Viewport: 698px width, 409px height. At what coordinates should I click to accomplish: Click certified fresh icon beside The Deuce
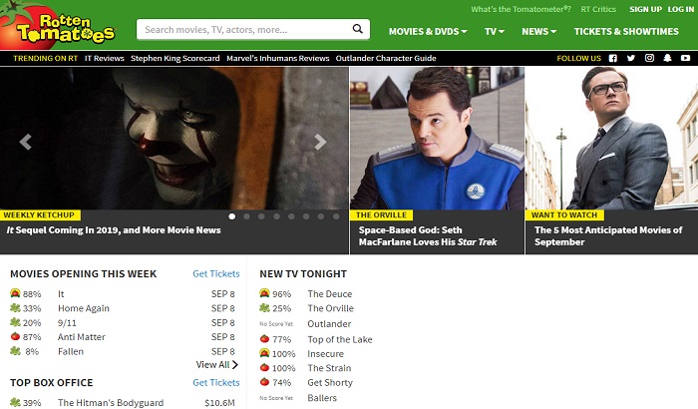[264, 293]
